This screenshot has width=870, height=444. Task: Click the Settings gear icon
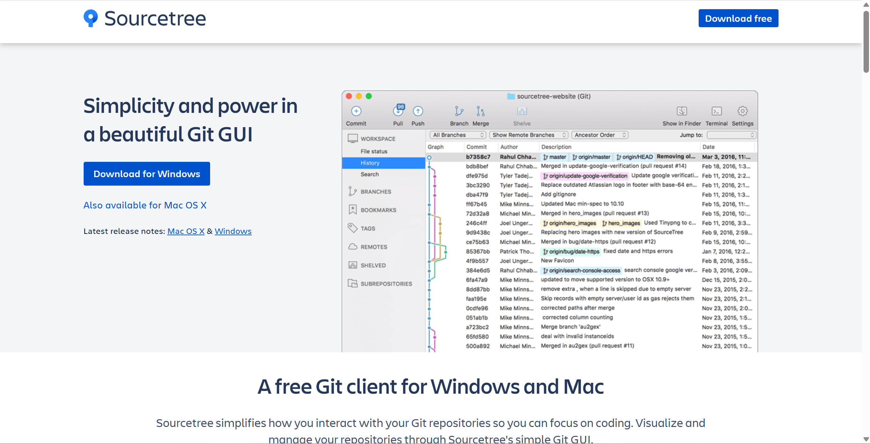click(743, 111)
